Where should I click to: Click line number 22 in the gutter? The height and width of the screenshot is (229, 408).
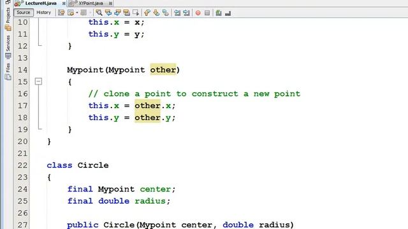pos(22,165)
